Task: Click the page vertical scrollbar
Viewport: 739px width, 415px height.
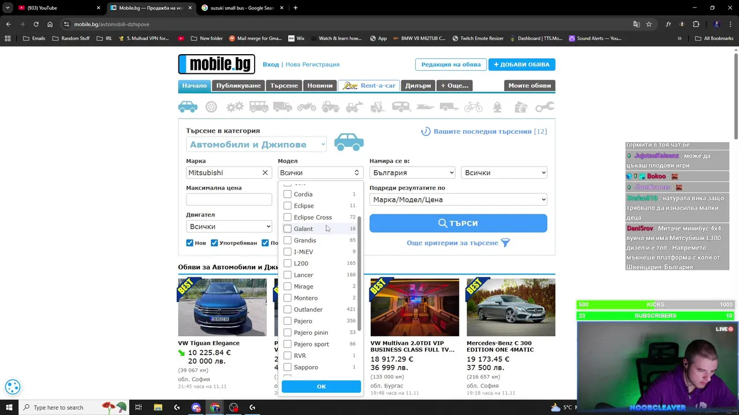Action: coord(736,95)
